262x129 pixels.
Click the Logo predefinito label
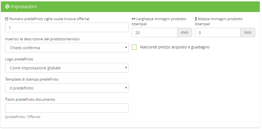19,59
